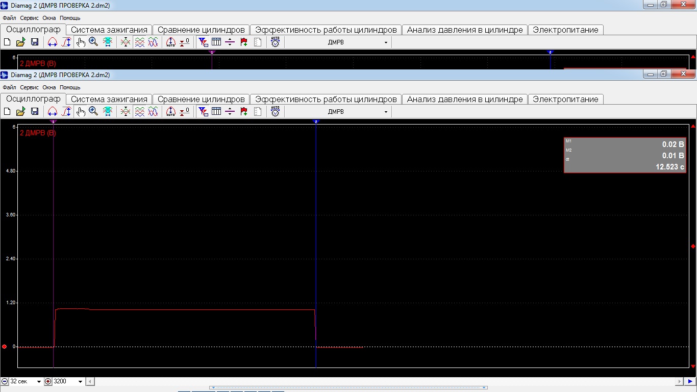Switch to Система зажигания tab in back window
The height and width of the screenshot is (392, 697).
tap(109, 30)
